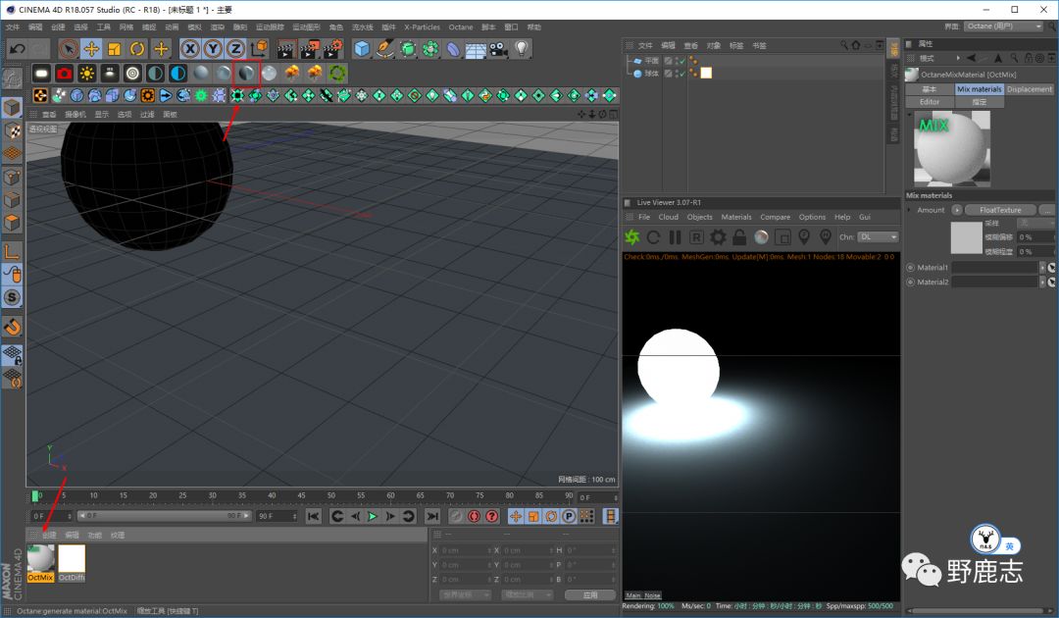1059x618 pixels.
Task: Select the OctMix material thumbnail
Action: coord(40,559)
